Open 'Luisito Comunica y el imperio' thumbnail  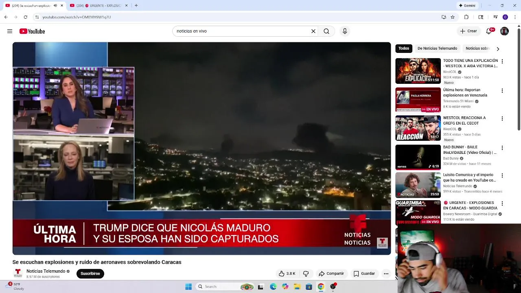click(418, 185)
